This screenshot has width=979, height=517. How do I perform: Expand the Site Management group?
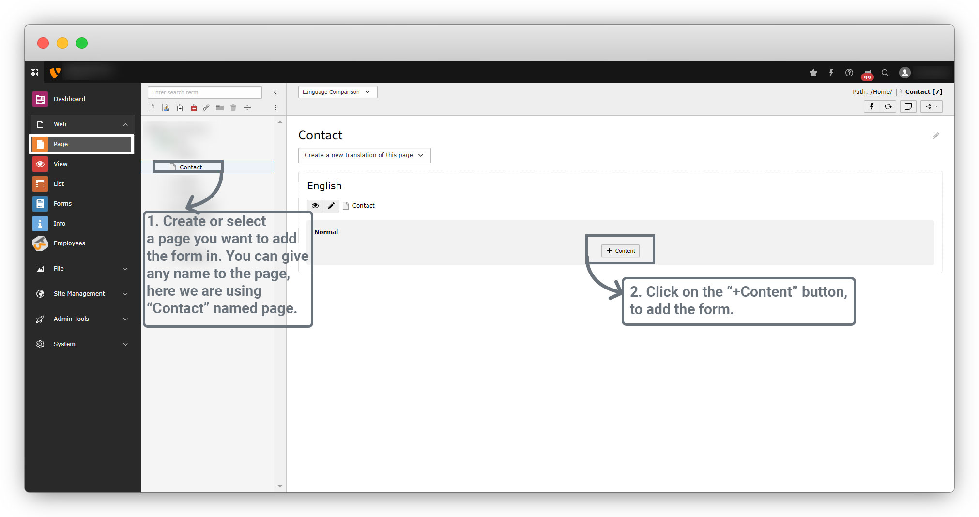[x=125, y=294]
